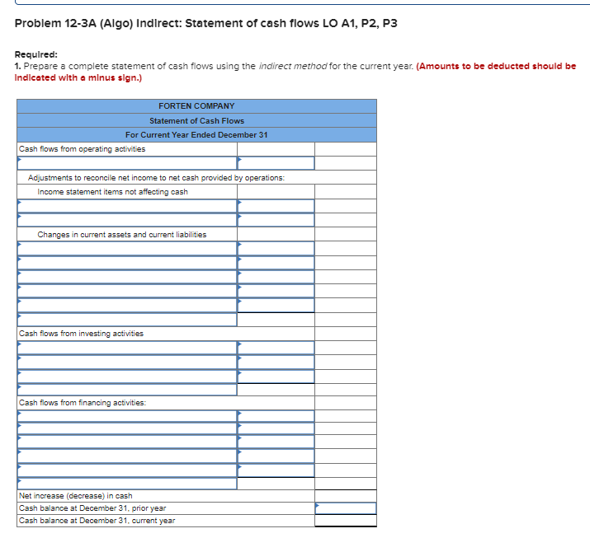The image size is (590, 552).
Task: Click first amount field under 'Income statement items not affecting cash'
Action: [x=276, y=206]
